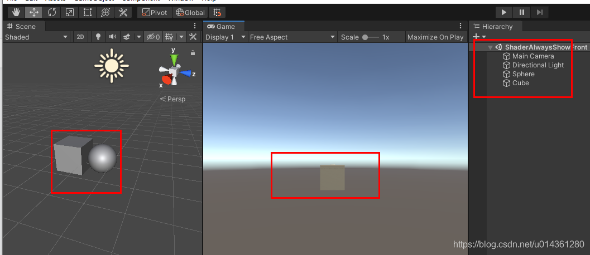Step one frame forward
This screenshot has width=590, height=255.
point(540,12)
